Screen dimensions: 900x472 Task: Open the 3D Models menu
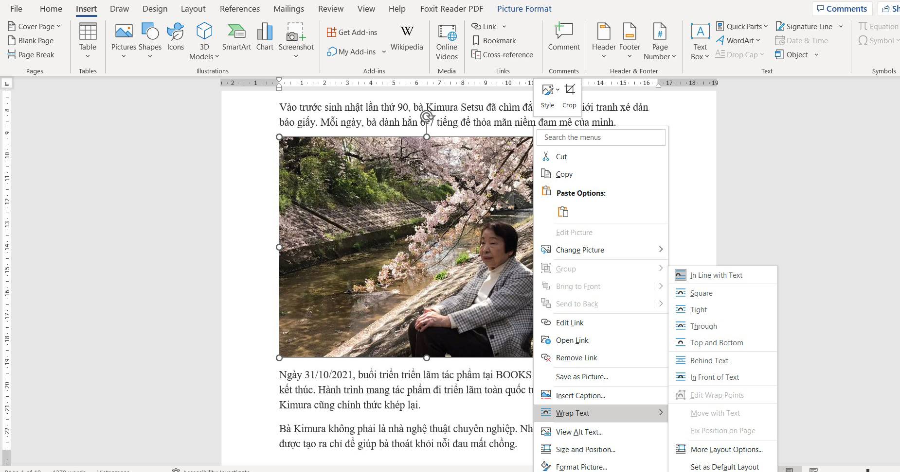point(204,41)
